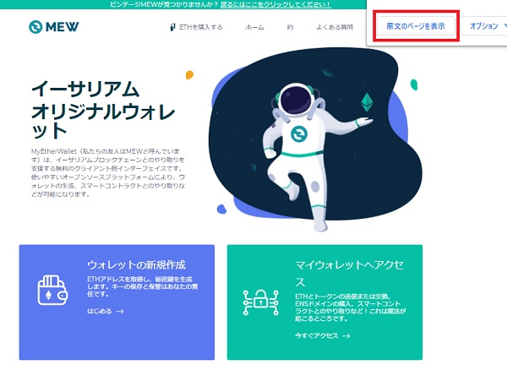The height and width of the screenshot is (370, 507).
Task: Go to the ホーム menu item
Action: [x=254, y=27]
